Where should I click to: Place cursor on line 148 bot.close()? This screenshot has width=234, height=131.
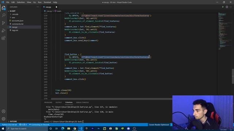(62, 93)
